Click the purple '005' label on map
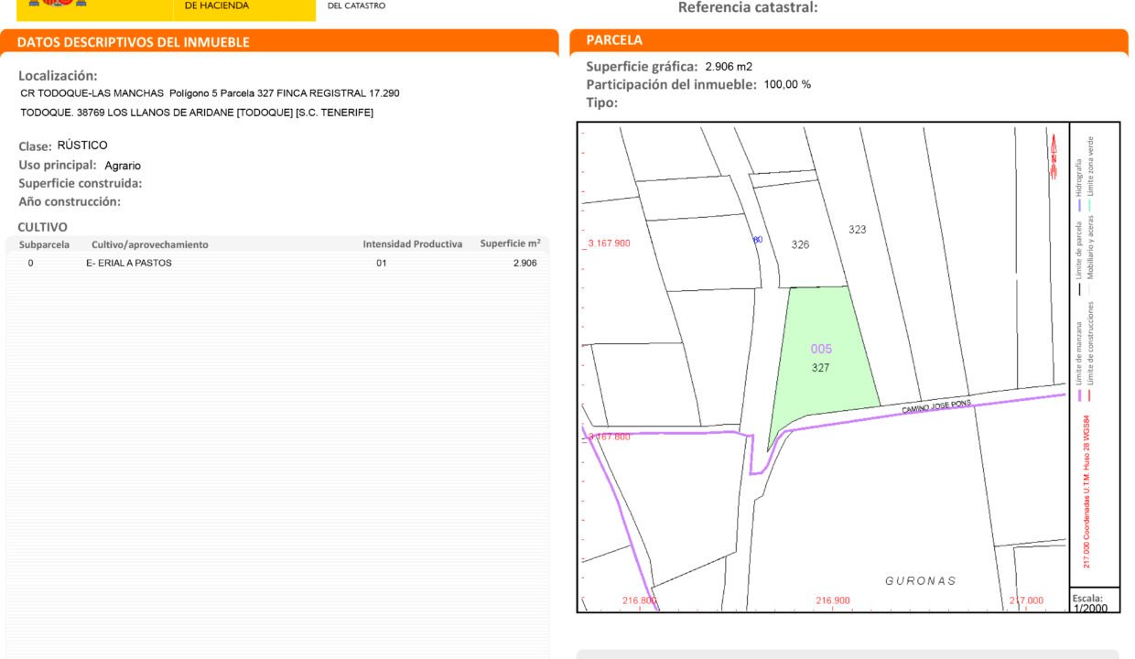The width and height of the screenshot is (1135, 659). coord(821,349)
